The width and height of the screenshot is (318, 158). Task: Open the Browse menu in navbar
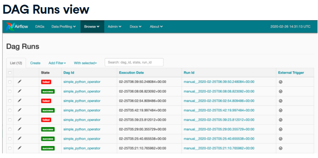pos(92,27)
